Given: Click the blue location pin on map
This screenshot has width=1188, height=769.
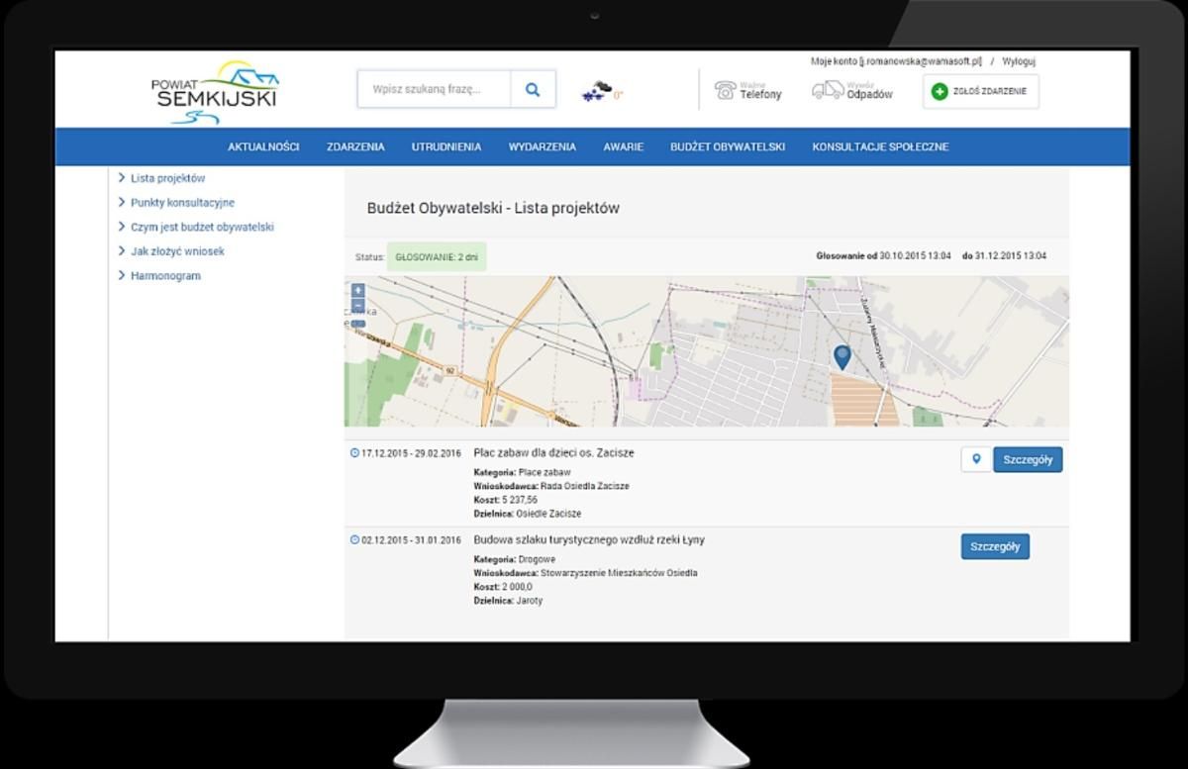Looking at the screenshot, I should coord(841,356).
